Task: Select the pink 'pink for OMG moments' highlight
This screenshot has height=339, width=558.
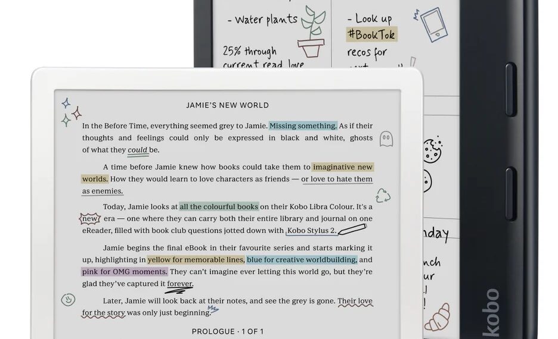Action: [124, 271]
